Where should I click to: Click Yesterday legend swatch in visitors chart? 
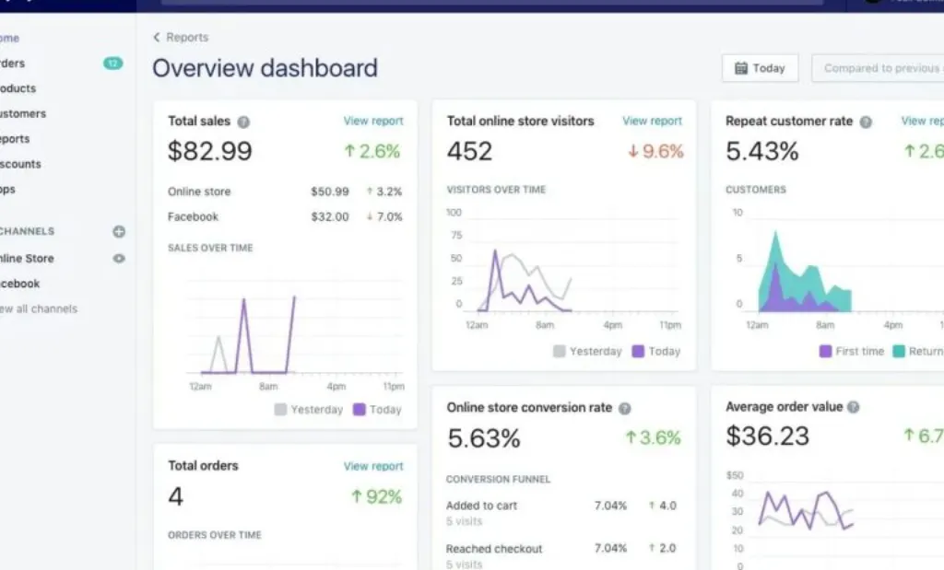click(x=559, y=351)
